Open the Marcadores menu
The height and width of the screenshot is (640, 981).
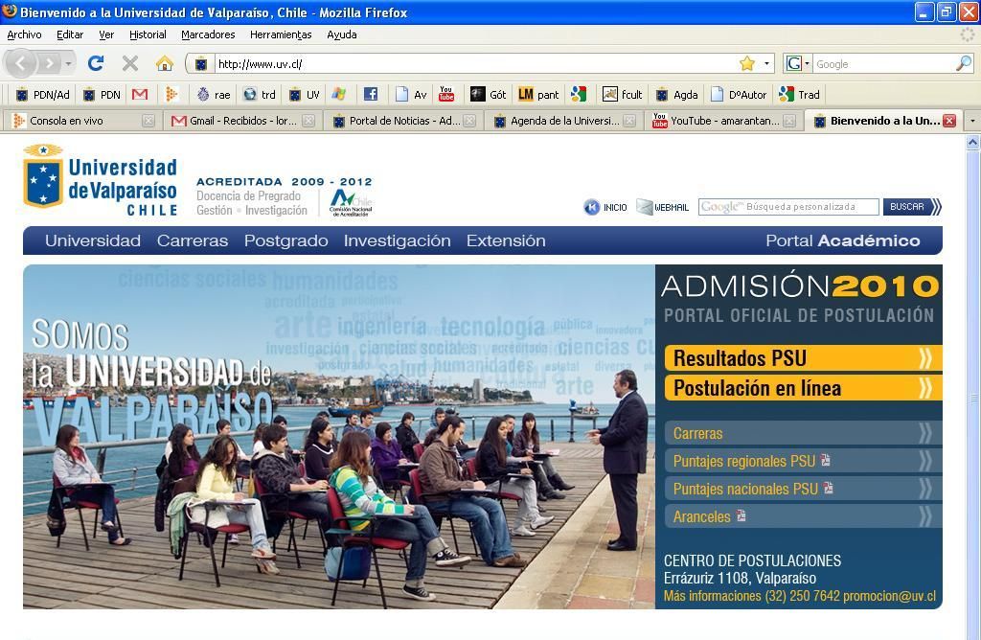click(208, 34)
